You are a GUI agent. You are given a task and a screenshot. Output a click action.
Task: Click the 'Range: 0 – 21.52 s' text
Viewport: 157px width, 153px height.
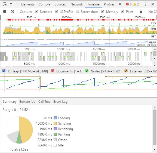click(x=16, y=110)
